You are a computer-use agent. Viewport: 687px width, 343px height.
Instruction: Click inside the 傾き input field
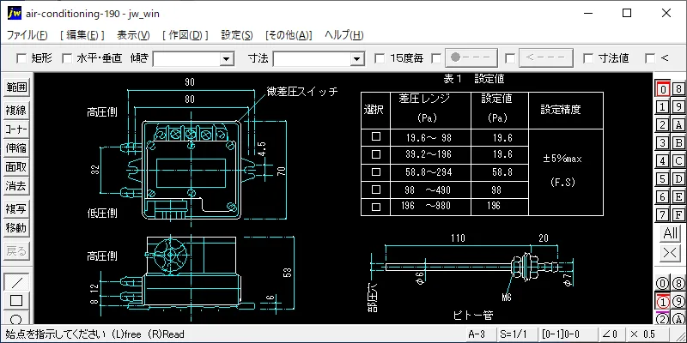tap(186, 58)
